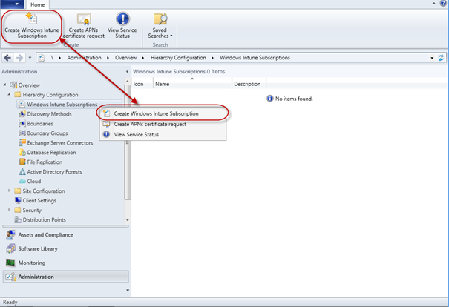Screen dimensions: 449x307
Task: Switch to Software Library workspace
Action: [x=65, y=248]
